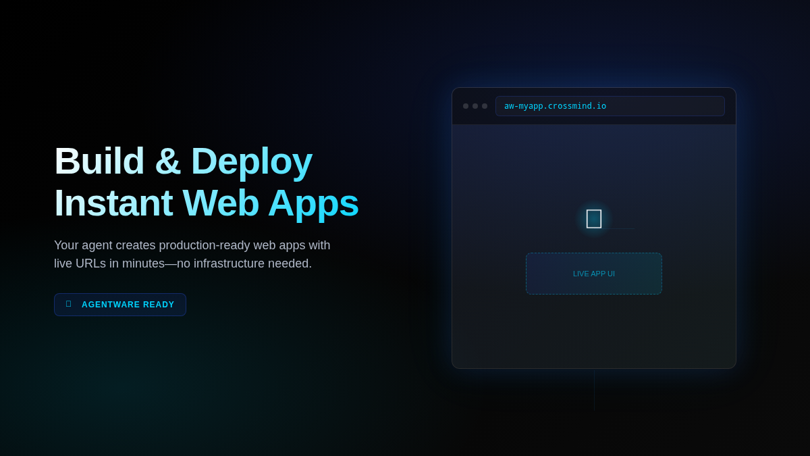The image size is (810, 456).
Task: Click the AGENTWARE READY badge
Action: pos(120,305)
